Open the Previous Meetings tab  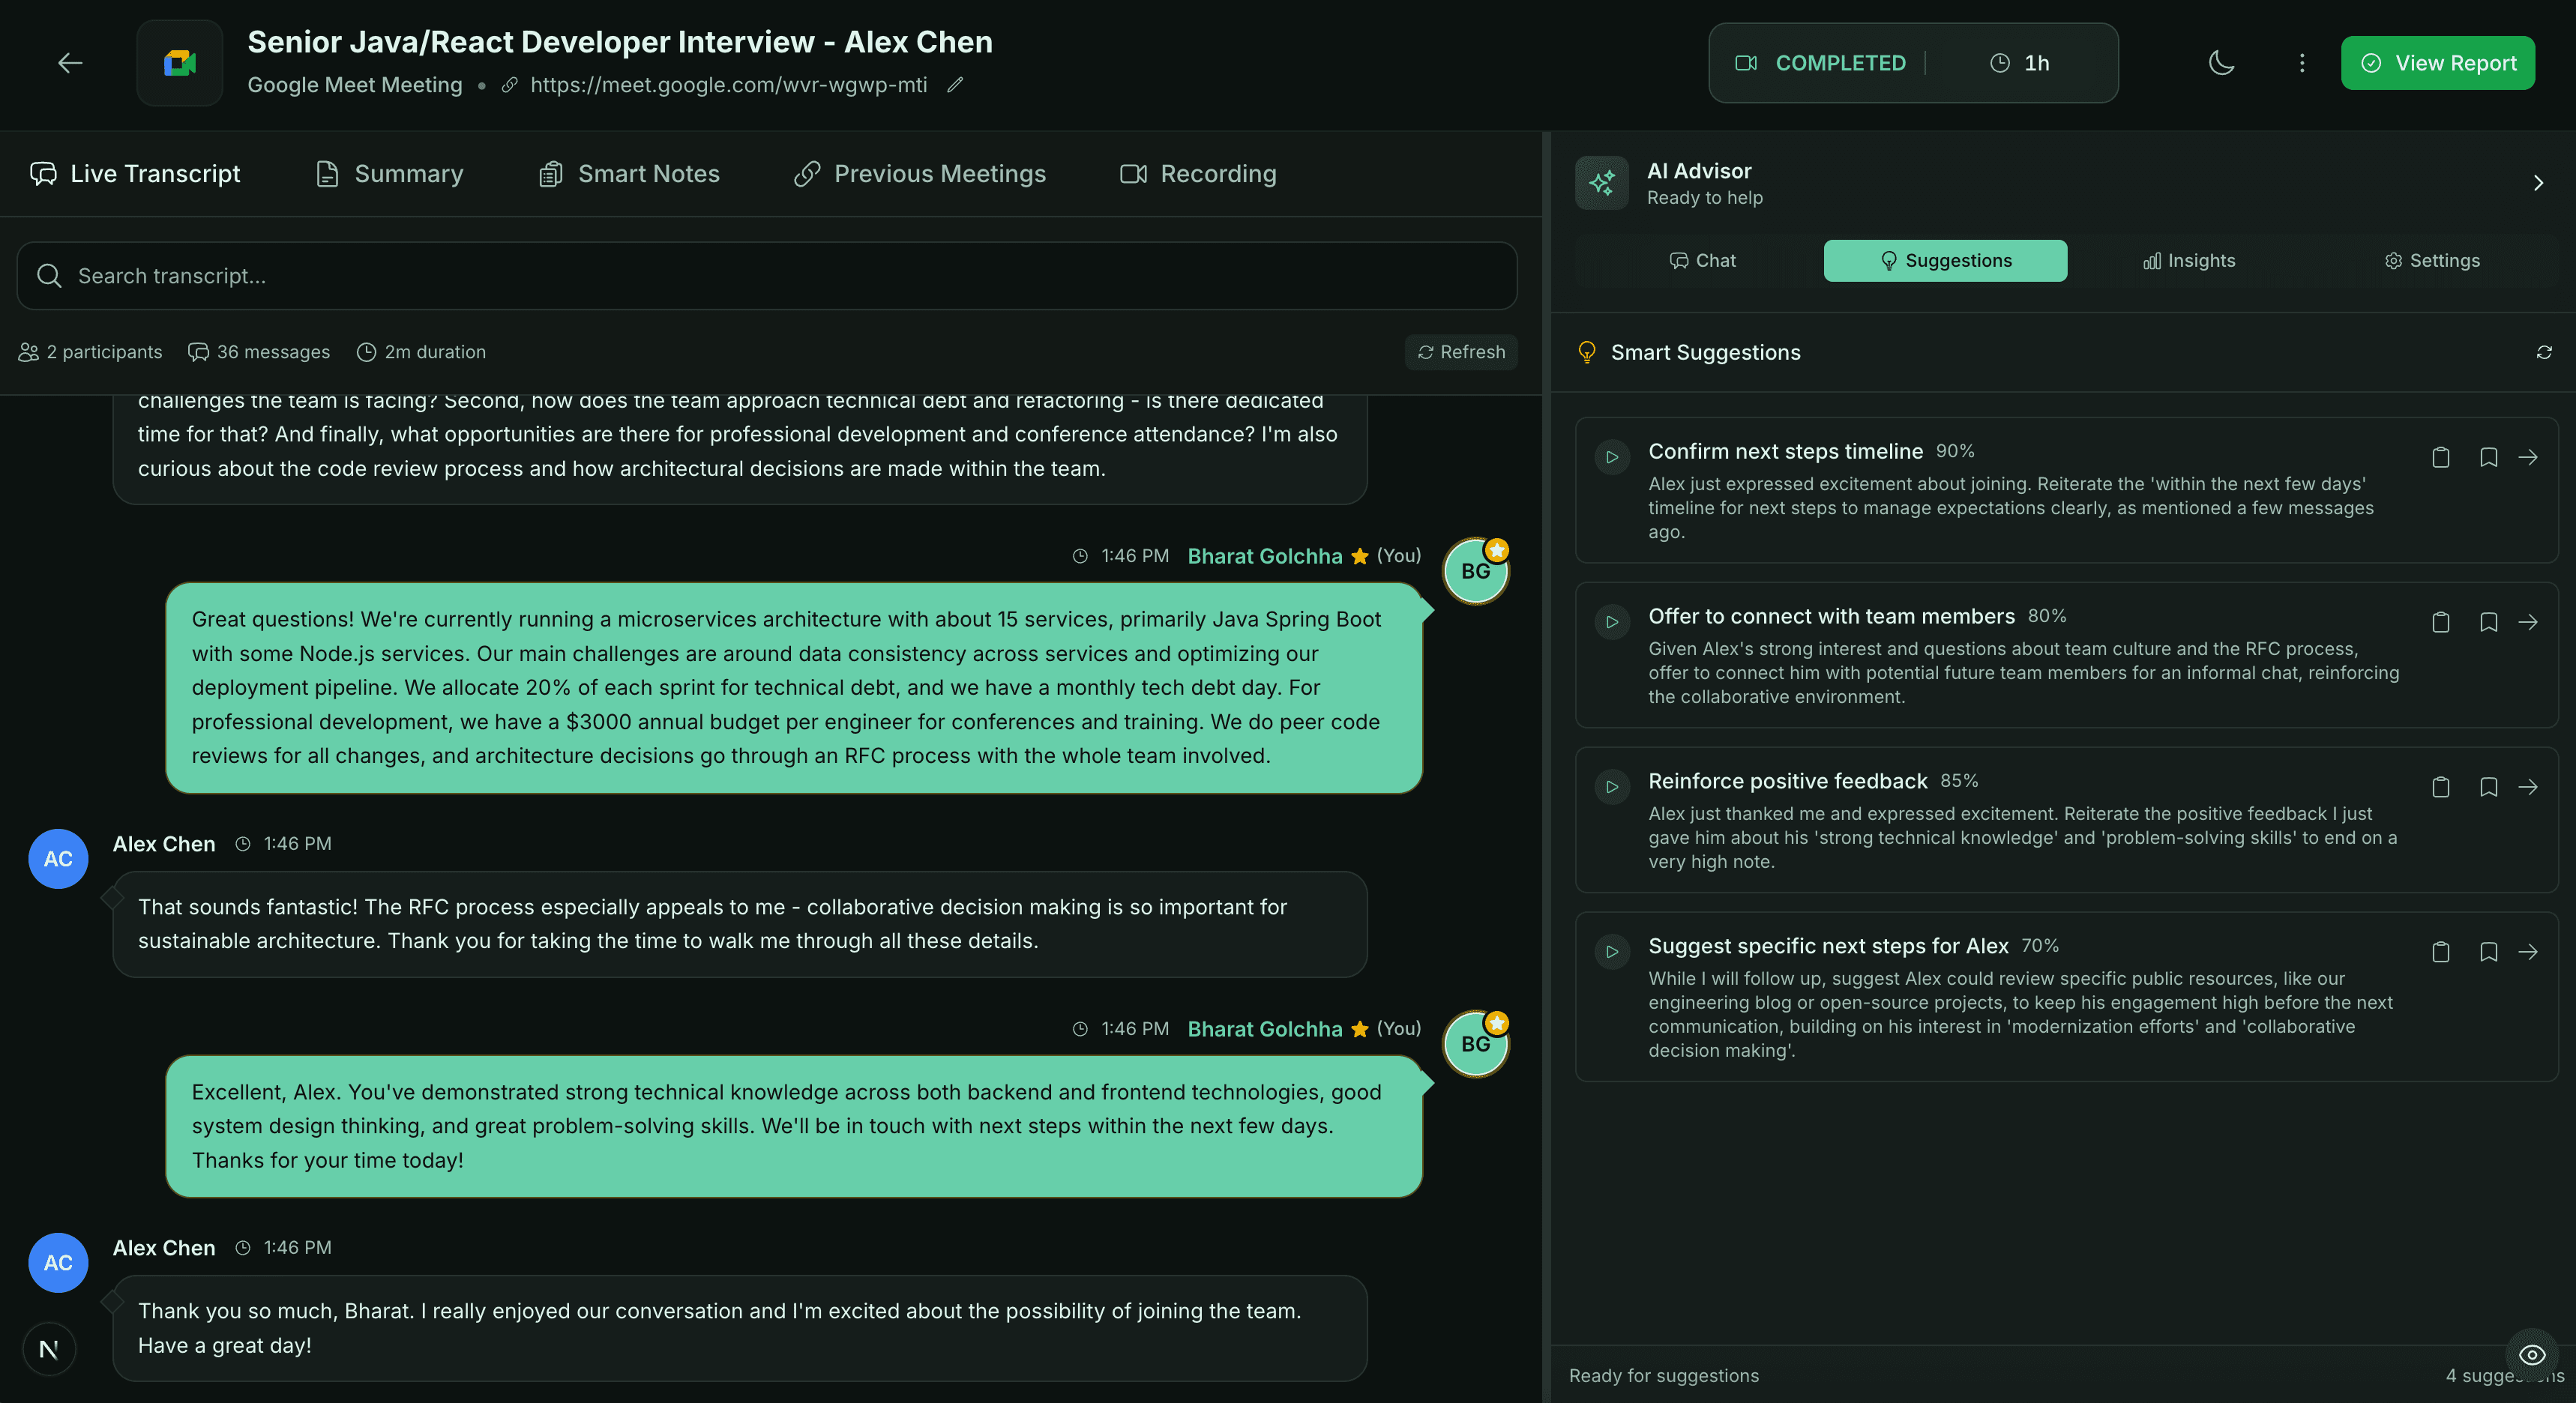920,174
